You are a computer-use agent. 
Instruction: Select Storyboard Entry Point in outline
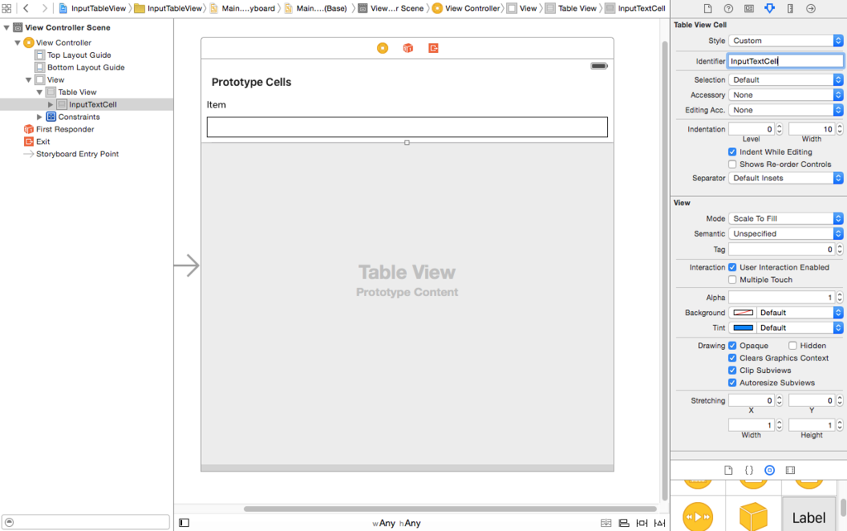click(77, 154)
